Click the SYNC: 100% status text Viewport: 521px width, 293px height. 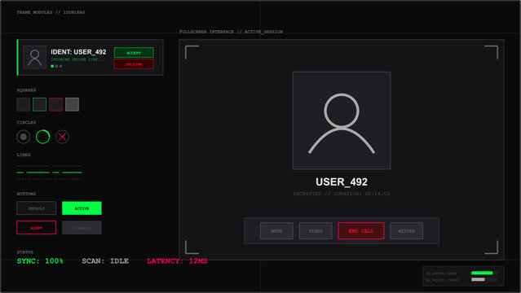click(40, 260)
